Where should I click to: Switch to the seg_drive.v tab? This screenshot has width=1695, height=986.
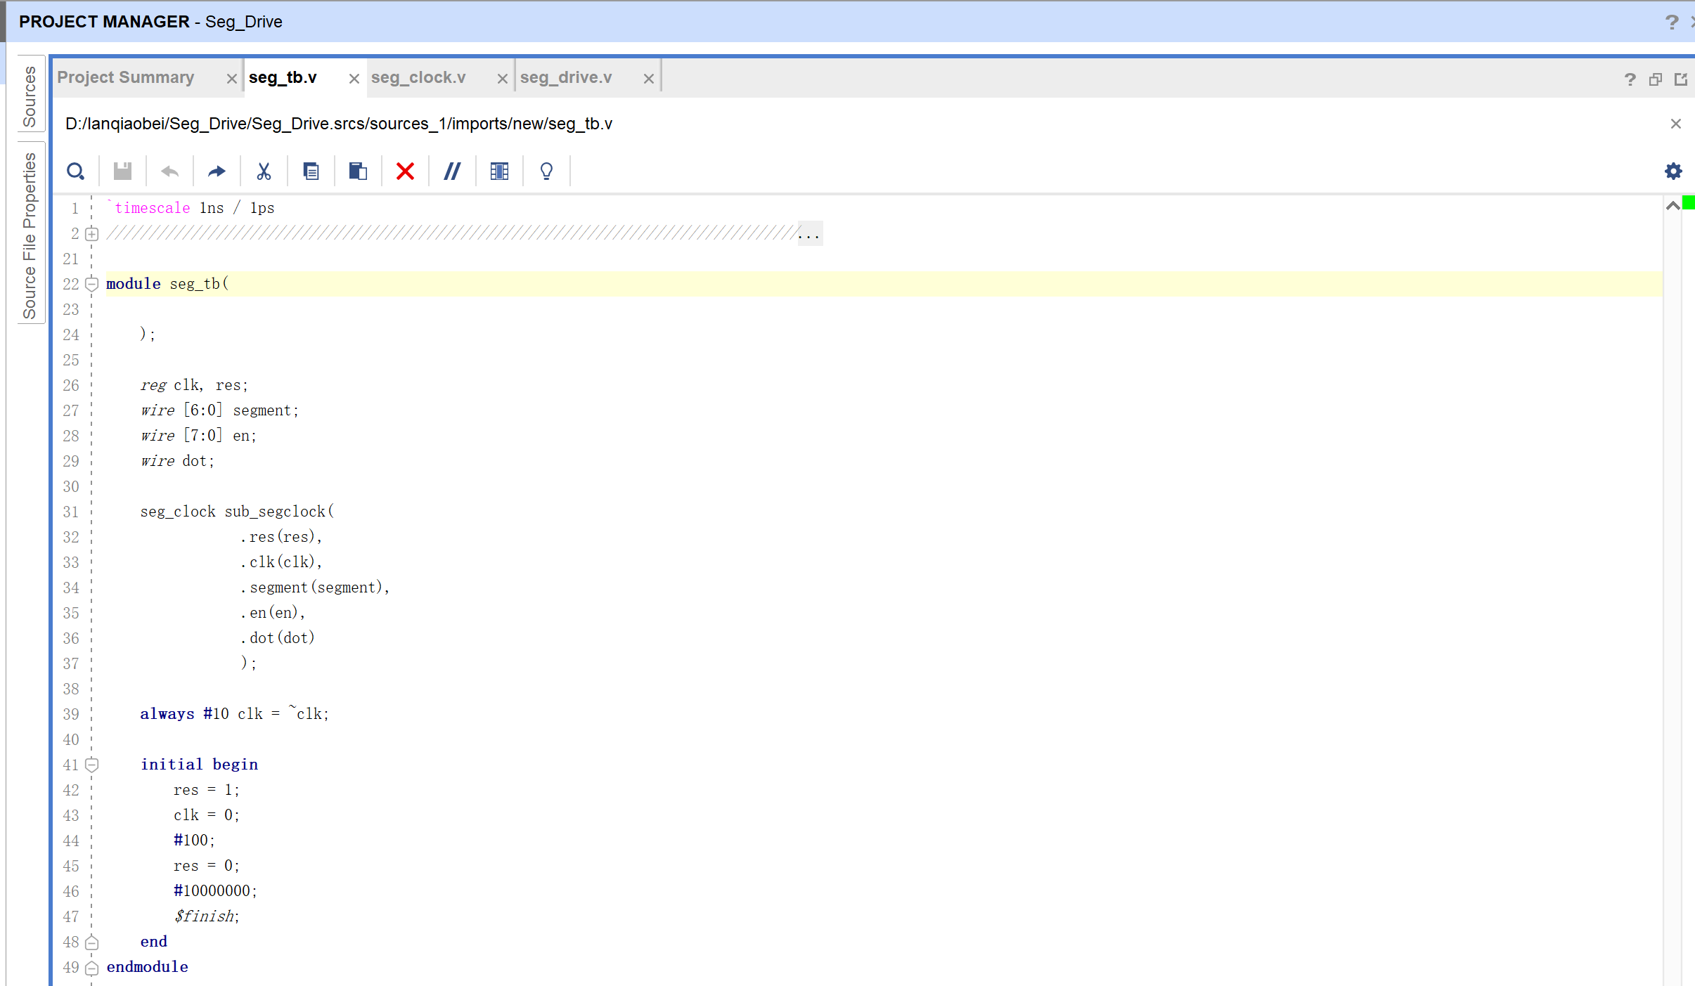[566, 77]
